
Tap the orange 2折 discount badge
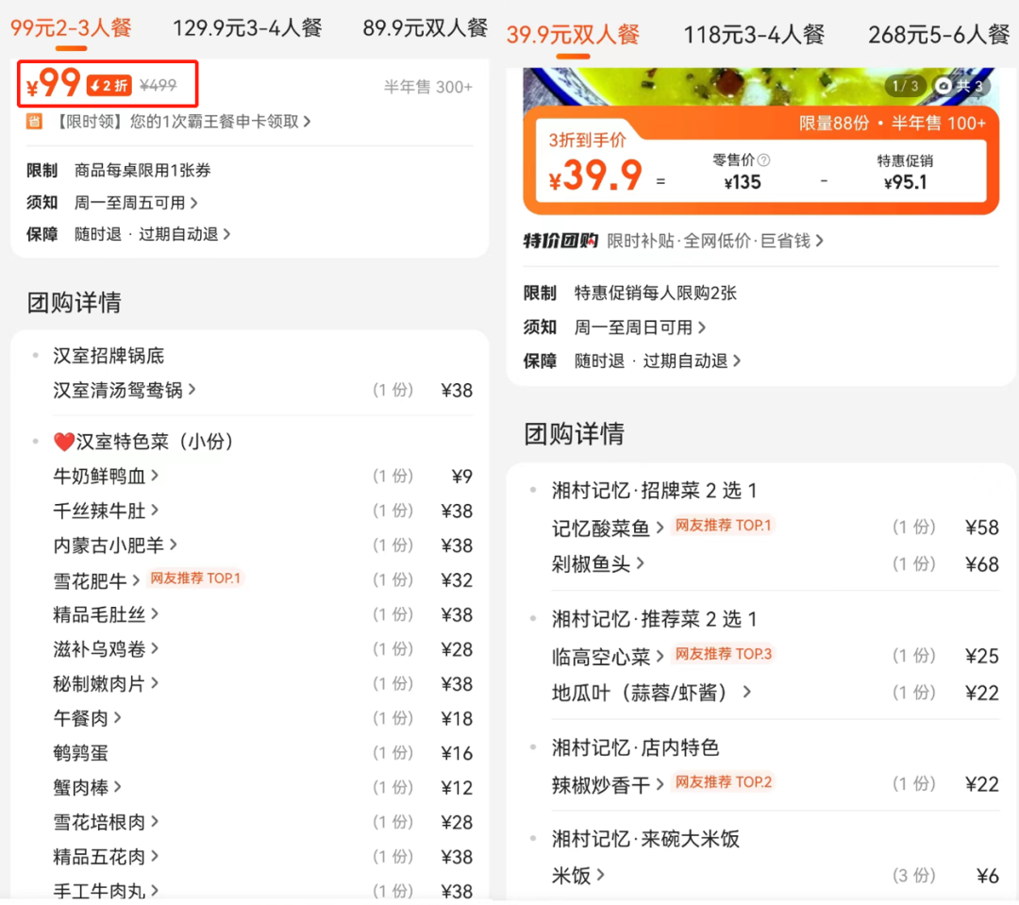click(109, 86)
